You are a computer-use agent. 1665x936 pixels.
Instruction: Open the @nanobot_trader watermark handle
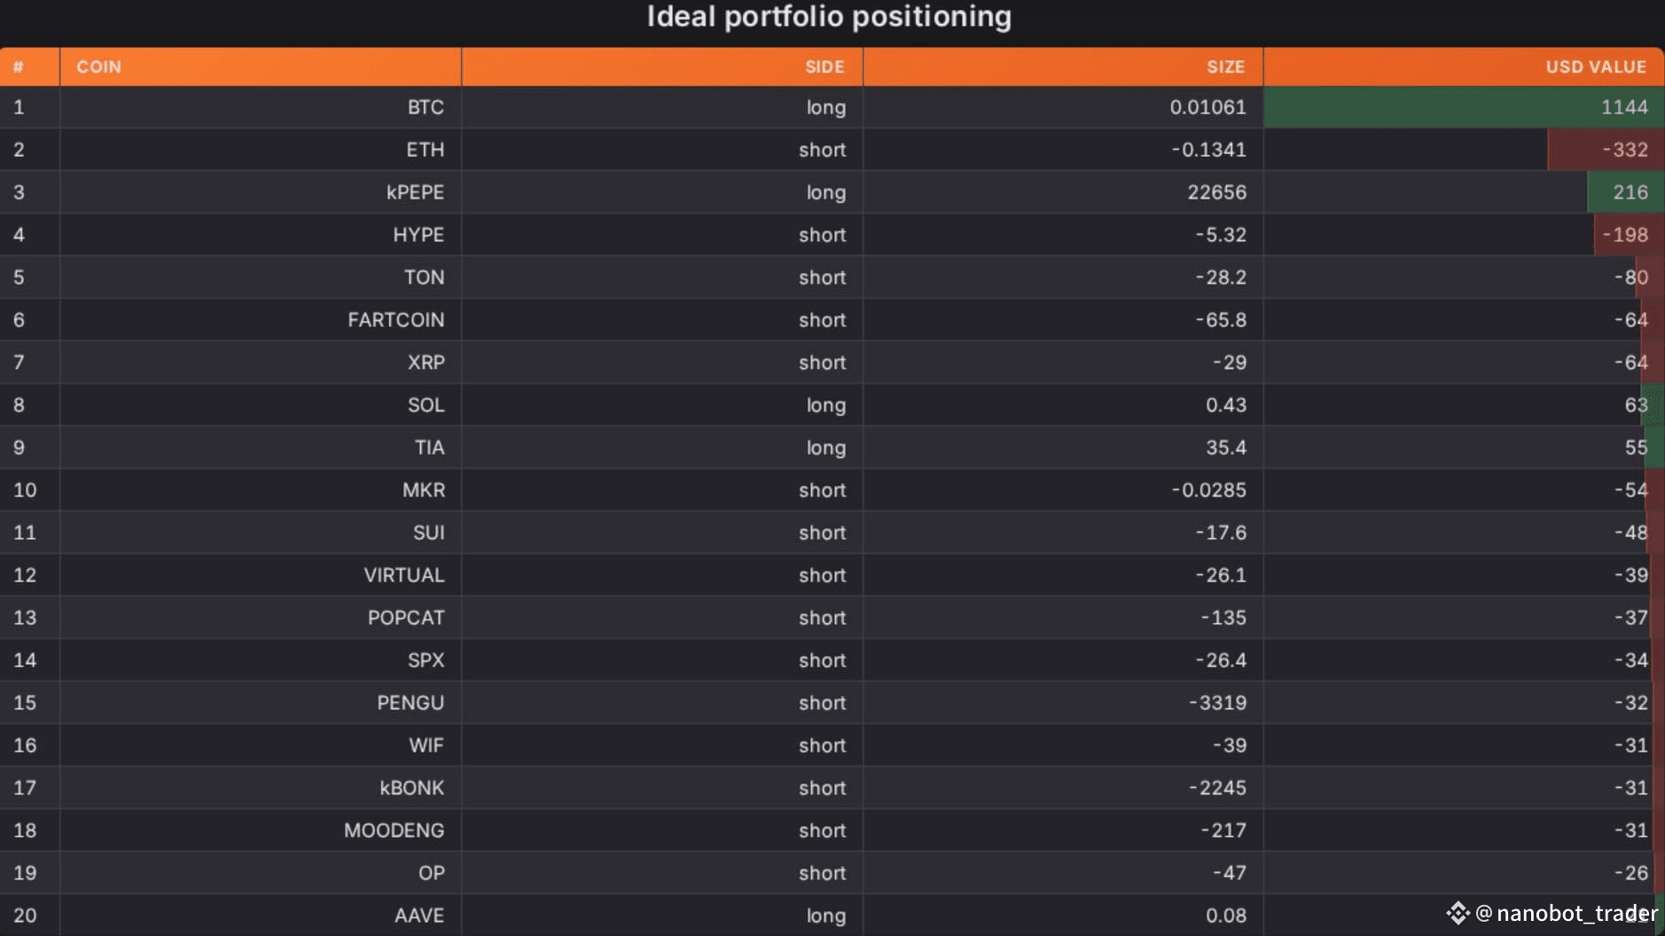(1566, 913)
